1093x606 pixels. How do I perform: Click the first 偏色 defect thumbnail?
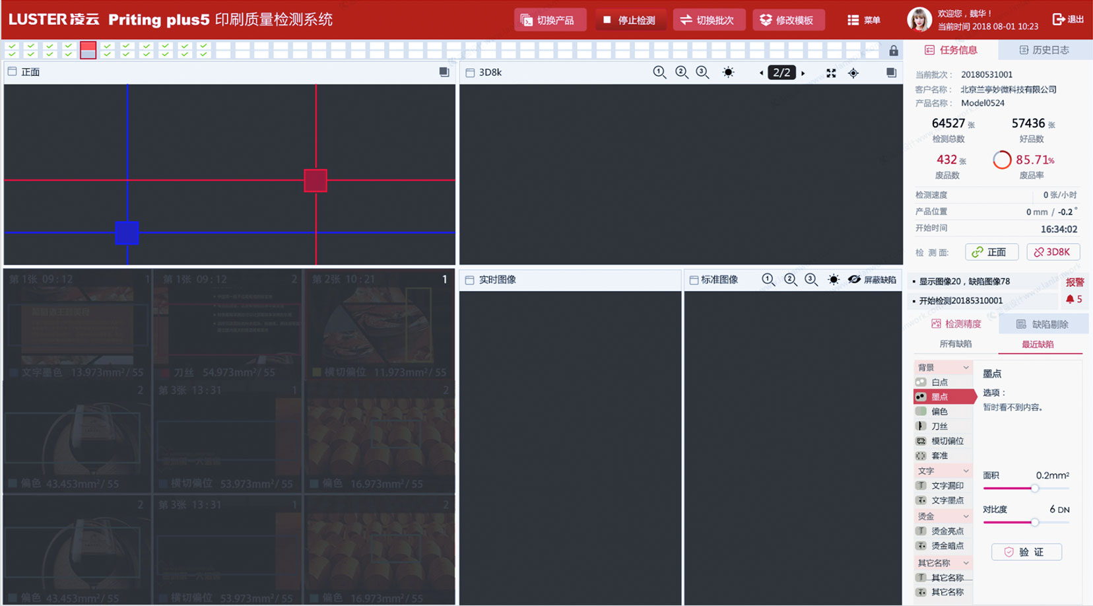[x=76, y=436]
